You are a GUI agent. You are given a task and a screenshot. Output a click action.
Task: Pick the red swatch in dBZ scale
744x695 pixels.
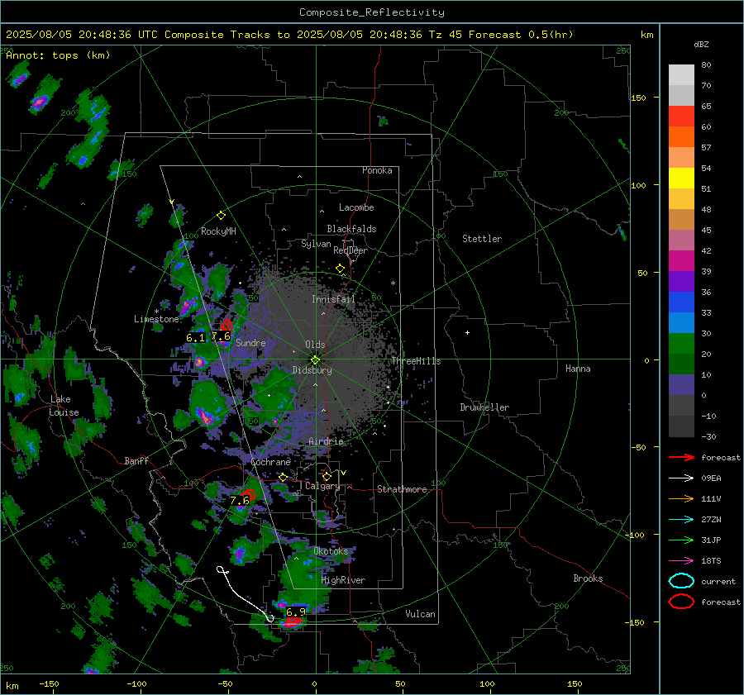681,116
